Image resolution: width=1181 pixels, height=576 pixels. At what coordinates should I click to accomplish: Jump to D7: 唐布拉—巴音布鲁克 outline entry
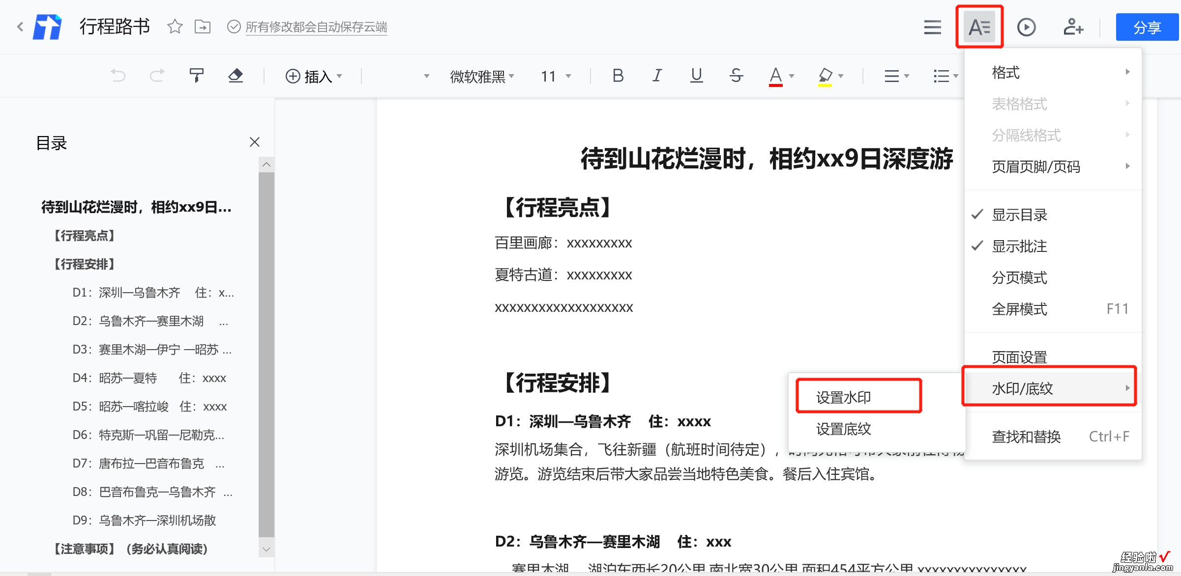[x=148, y=464]
